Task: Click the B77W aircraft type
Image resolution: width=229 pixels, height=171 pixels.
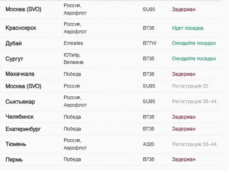Action: [x=150, y=43]
